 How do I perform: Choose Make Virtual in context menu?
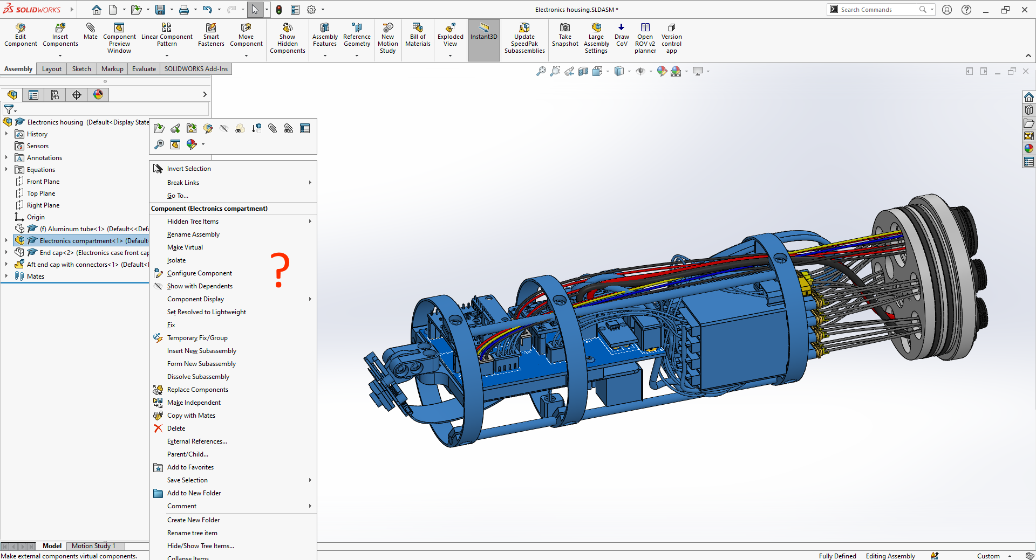233,247
